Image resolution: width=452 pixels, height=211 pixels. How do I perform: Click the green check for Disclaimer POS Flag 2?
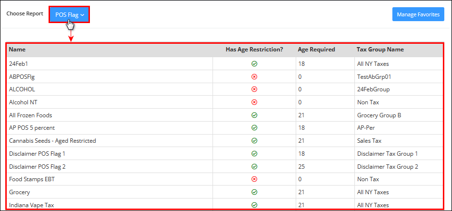254,167
